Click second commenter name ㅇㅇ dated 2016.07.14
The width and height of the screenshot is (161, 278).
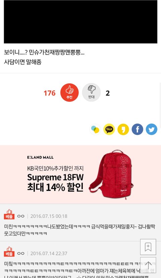tap(21, 253)
